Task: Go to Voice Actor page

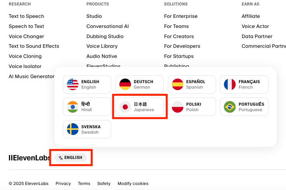Action: pyautogui.click(x=255, y=26)
